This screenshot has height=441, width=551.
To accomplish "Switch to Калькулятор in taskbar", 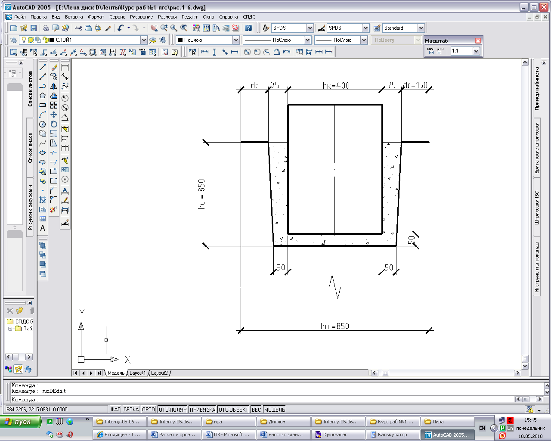I will 393,435.
